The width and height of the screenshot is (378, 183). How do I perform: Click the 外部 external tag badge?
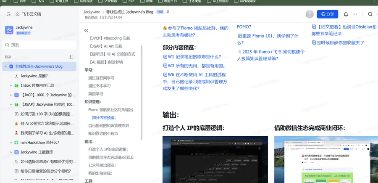(160, 12)
